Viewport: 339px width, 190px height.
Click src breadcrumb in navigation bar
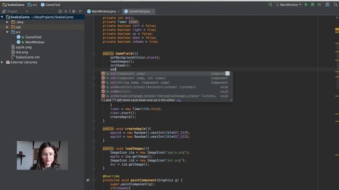[x=32, y=5]
